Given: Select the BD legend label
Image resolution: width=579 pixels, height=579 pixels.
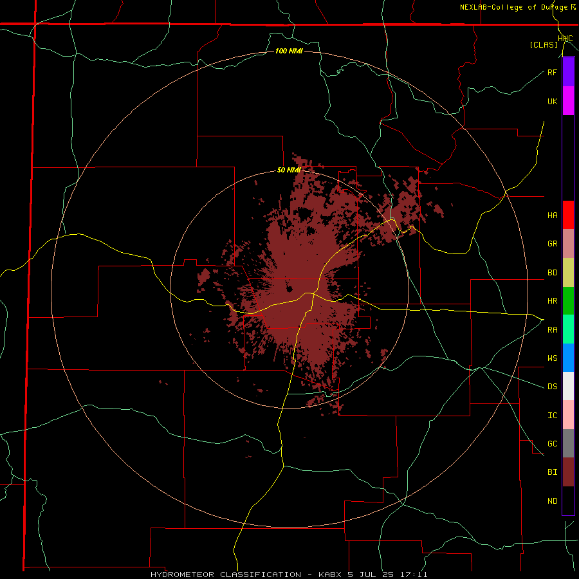Looking at the screenshot, I should (x=552, y=273).
